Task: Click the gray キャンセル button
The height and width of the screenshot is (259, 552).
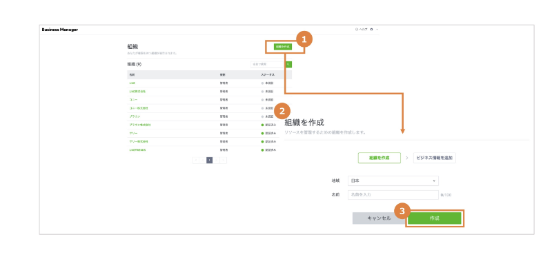Action: coord(379,218)
